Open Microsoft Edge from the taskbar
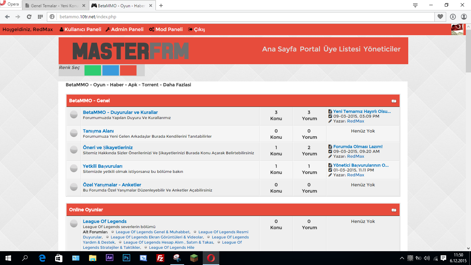This screenshot has height=265, width=471. click(42, 258)
